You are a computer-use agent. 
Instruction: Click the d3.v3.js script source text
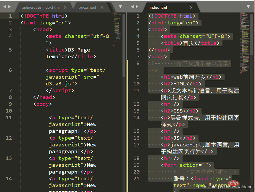click(x=60, y=84)
